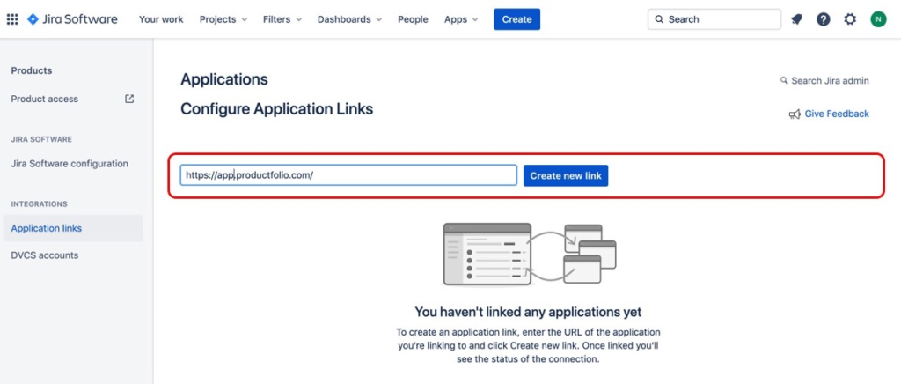Image resolution: width=901 pixels, height=384 pixels.
Task: Open the settings gear icon
Action: coord(850,19)
